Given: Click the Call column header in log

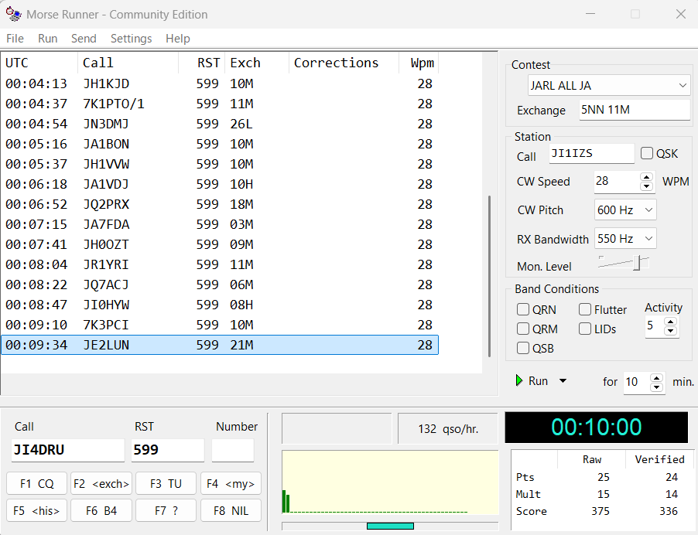Looking at the screenshot, I should pyautogui.click(x=128, y=63).
